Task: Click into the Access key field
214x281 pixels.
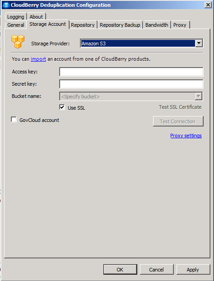Action: [131, 72]
